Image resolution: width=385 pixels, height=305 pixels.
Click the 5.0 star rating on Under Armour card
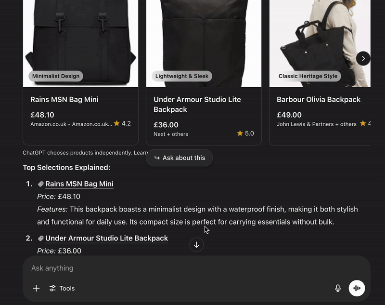(245, 133)
